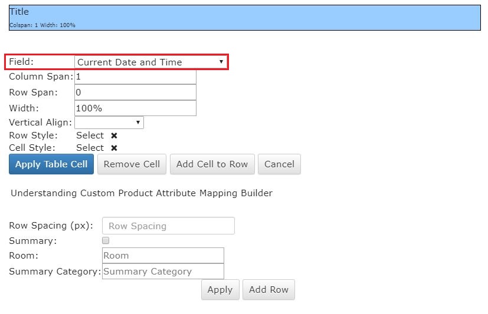
Task: Focus the Column Span input field
Action: 135,77
